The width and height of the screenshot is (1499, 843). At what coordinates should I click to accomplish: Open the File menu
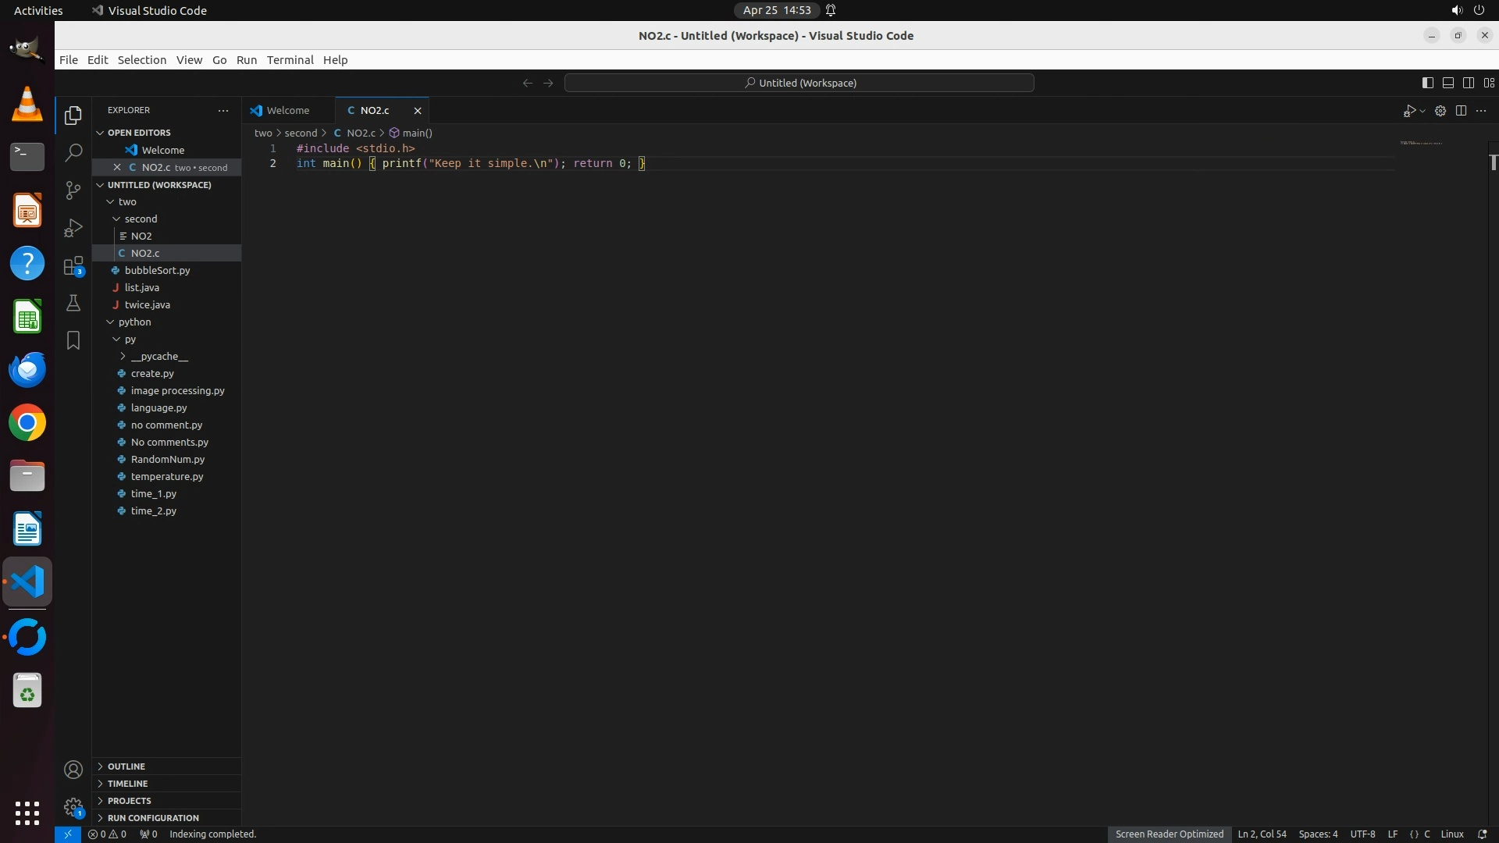click(69, 60)
